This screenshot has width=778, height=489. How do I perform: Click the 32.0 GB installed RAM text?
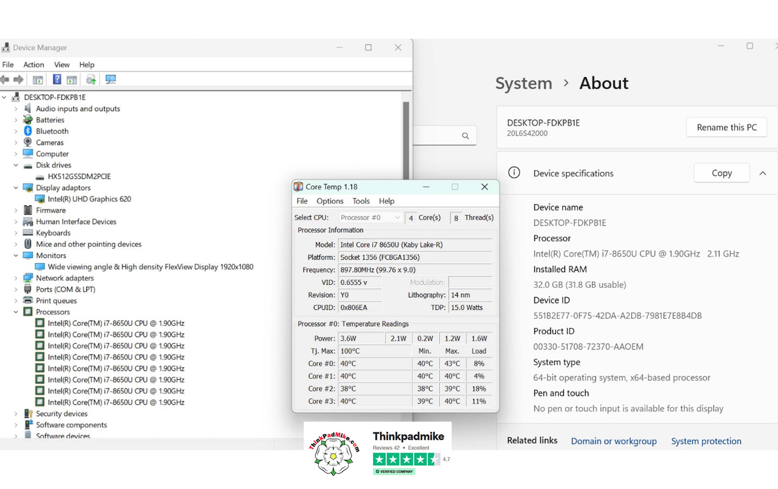[x=579, y=285]
